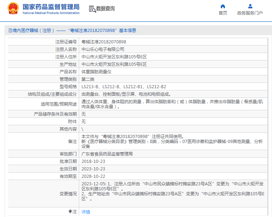Select 广东省食品药品监督管理局 value
The width and height of the screenshot is (272, 217).
click(x=107, y=154)
